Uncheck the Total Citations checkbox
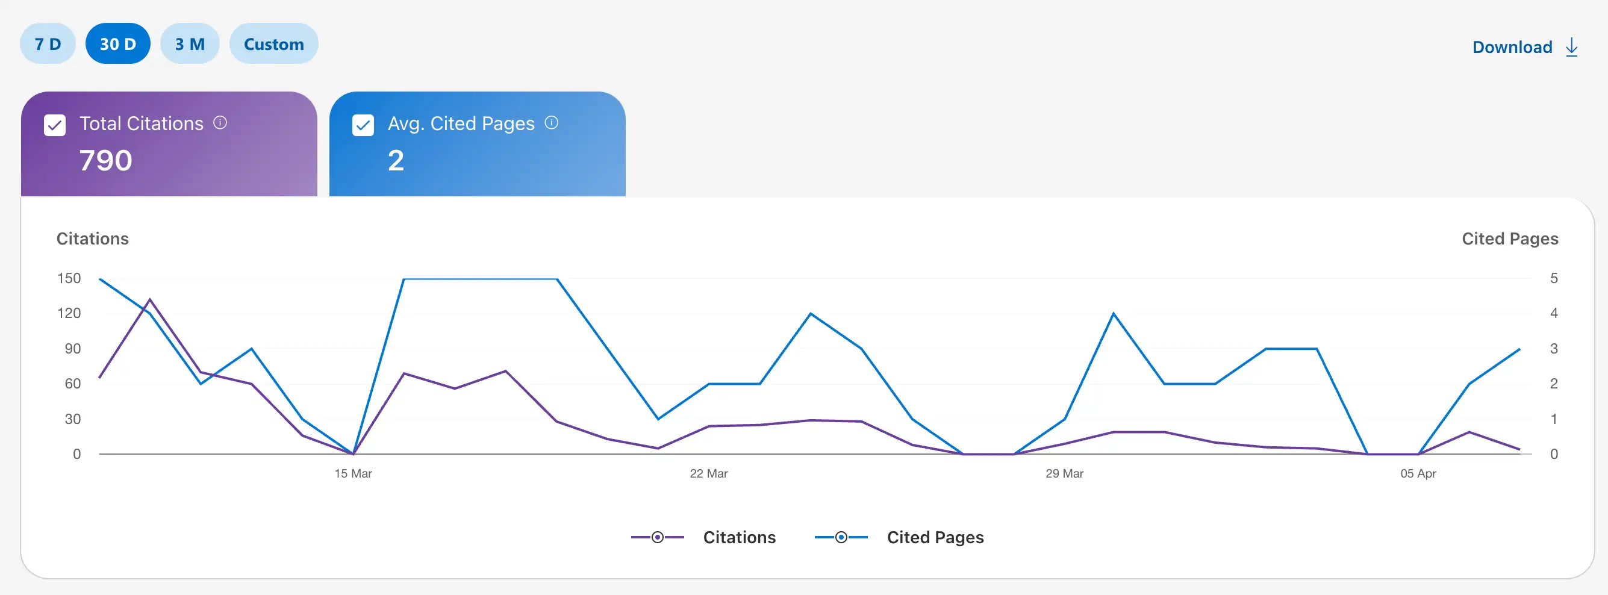The height and width of the screenshot is (595, 1608). 55,125
